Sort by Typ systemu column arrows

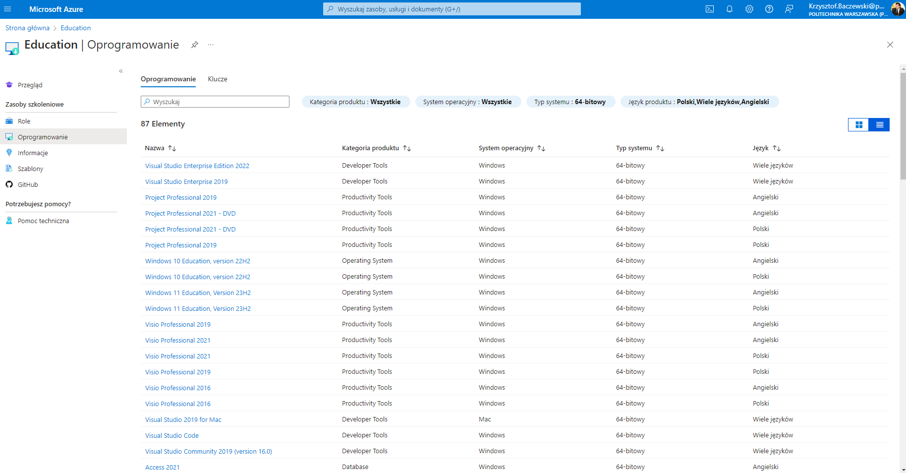[x=660, y=148]
